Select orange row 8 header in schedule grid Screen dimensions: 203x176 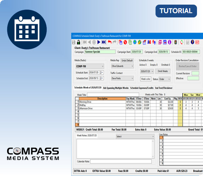click(77, 124)
